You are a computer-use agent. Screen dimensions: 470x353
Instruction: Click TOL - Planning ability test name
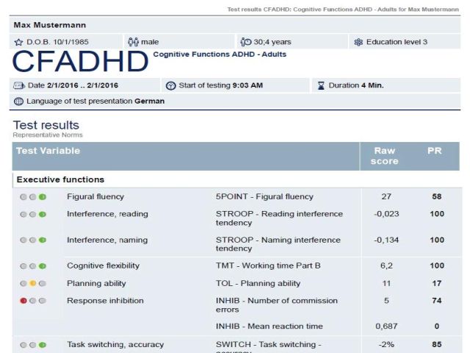click(258, 283)
